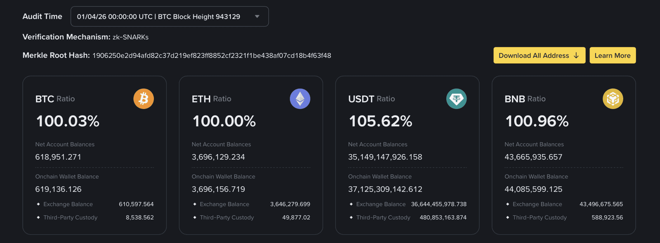Click the Learn More button
Viewport: 660px width, 243px height.
[613, 55]
